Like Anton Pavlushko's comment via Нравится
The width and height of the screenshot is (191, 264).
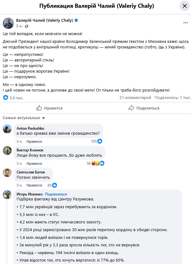(x=34, y=141)
